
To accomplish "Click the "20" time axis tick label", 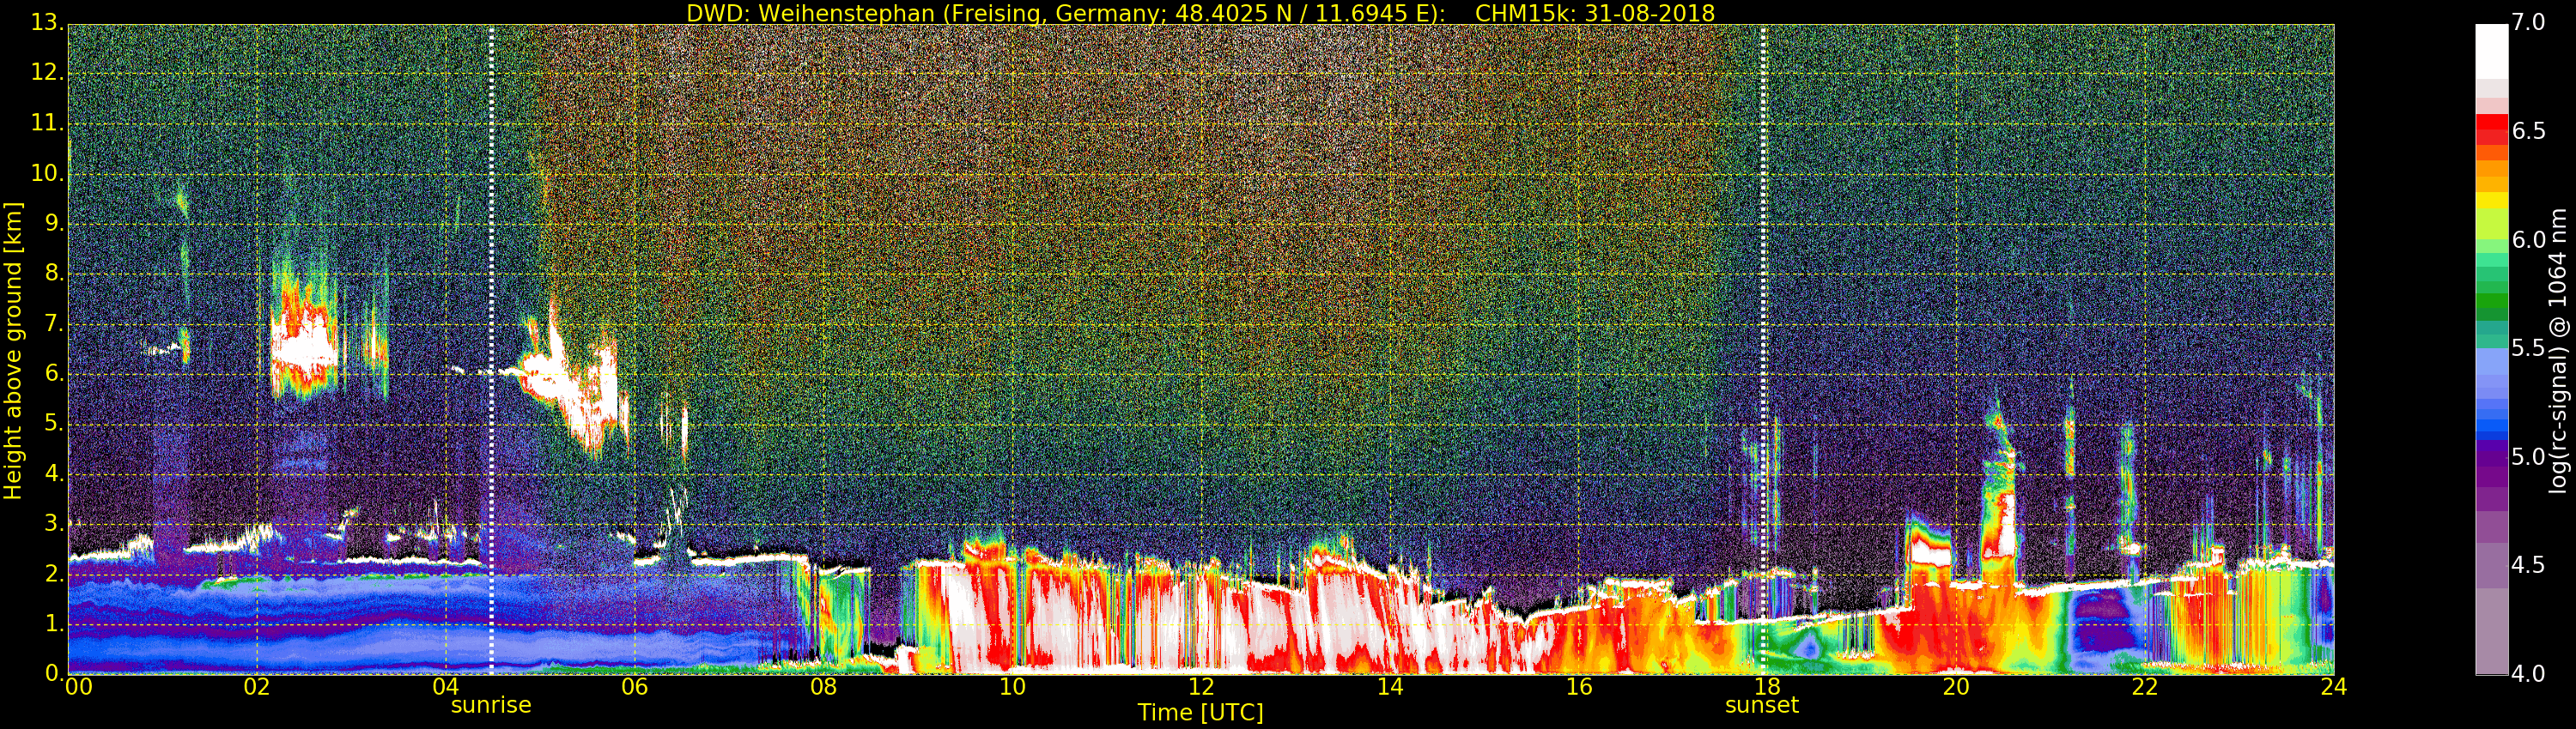I will coord(1956,687).
